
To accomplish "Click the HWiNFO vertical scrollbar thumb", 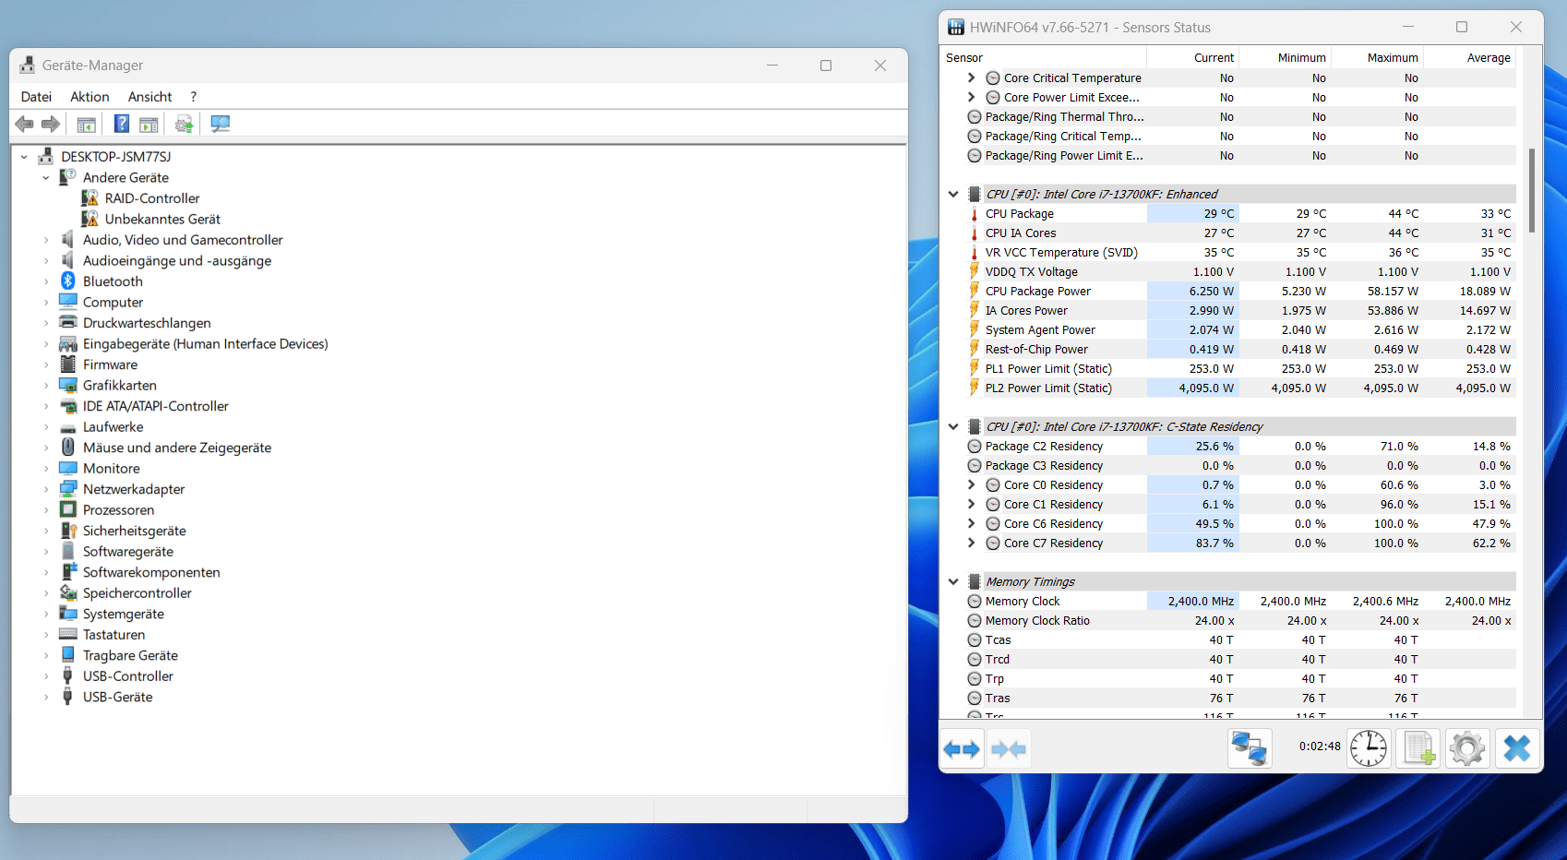I will coord(1532,190).
